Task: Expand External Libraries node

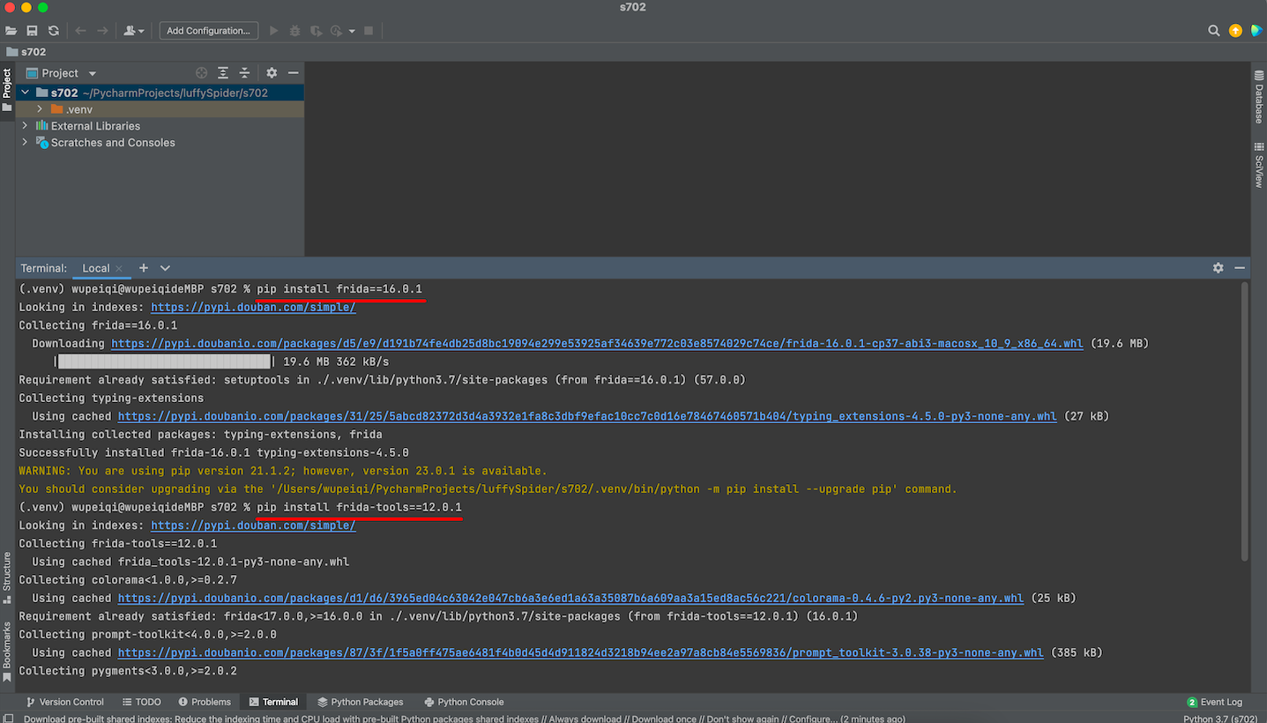Action: point(25,126)
